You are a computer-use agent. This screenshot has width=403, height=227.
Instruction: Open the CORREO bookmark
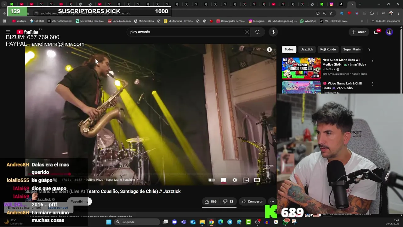pyautogui.click(x=37, y=21)
